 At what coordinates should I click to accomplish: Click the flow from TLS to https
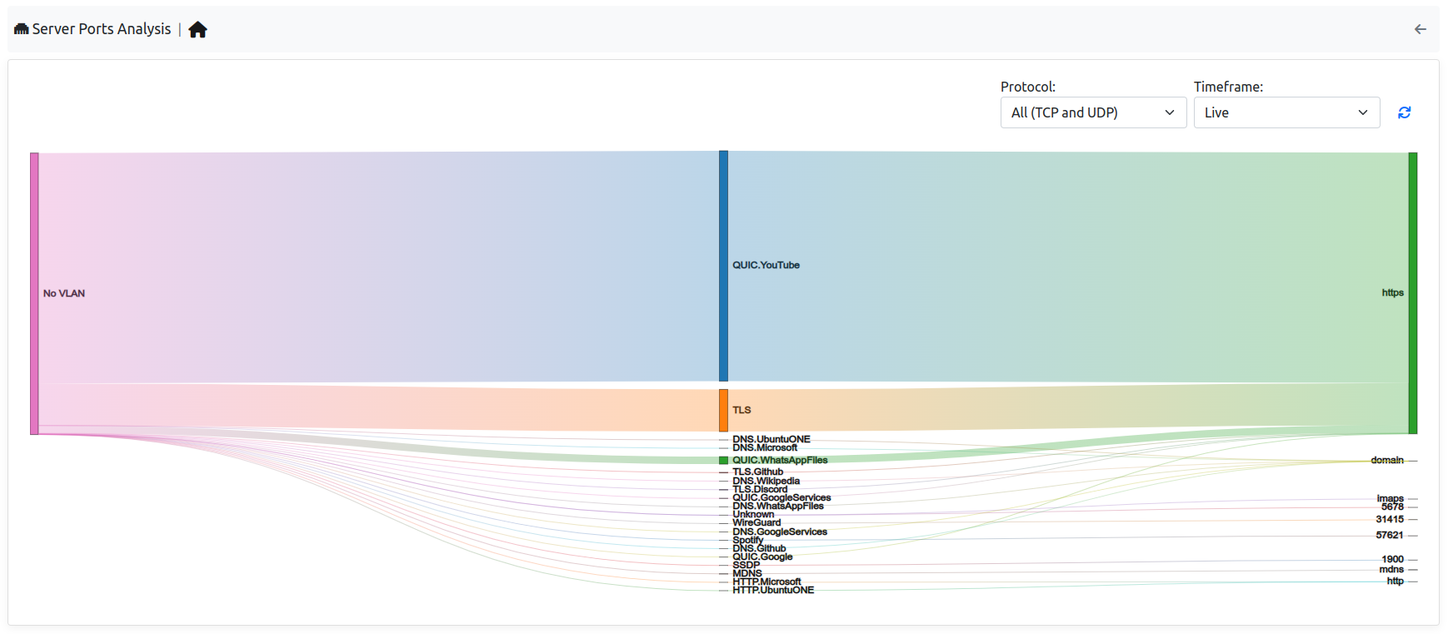[1068, 407]
